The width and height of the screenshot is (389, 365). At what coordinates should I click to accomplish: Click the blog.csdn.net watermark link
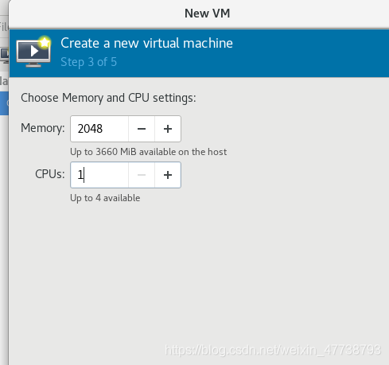(x=273, y=350)
